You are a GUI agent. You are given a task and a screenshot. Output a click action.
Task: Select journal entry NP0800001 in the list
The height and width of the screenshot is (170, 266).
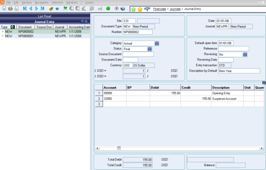pos(26,36)
